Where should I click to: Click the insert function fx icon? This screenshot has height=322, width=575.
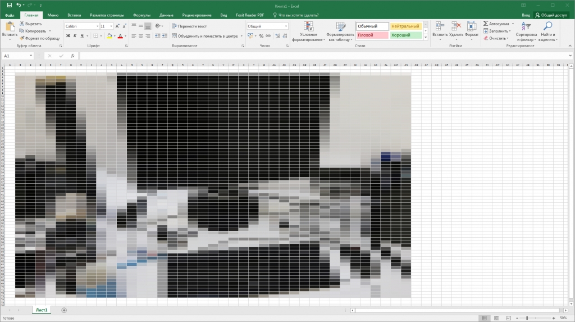(72, 56)
